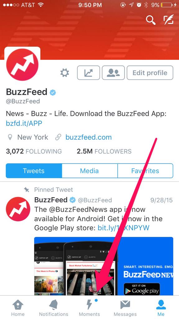Select the Me profile tab

pos(161,307)
